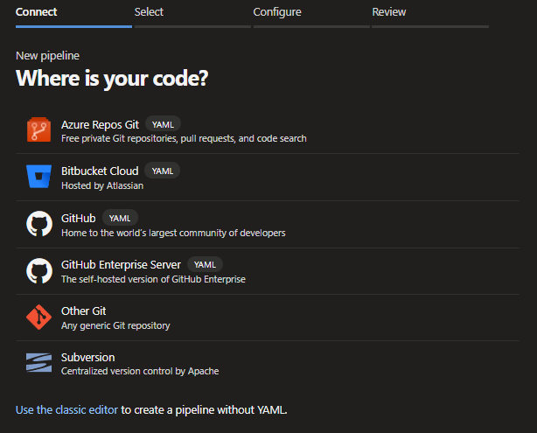The width and height of the screenshot is (537, 433).
Task: Pick the 'Subversion' option title
Action: click(87, 357)
